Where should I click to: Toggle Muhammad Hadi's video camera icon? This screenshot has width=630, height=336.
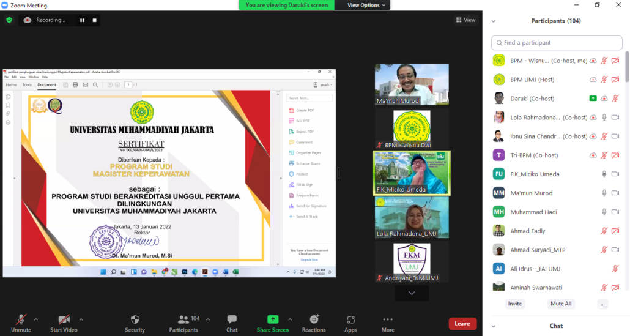(x=615, y=212)
